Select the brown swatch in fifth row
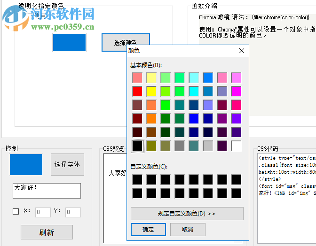Viewport: 316px width, 246px height. [151, 132]
